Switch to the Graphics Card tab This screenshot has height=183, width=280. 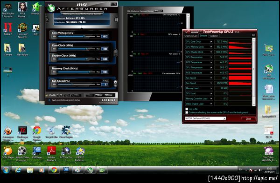191,36
